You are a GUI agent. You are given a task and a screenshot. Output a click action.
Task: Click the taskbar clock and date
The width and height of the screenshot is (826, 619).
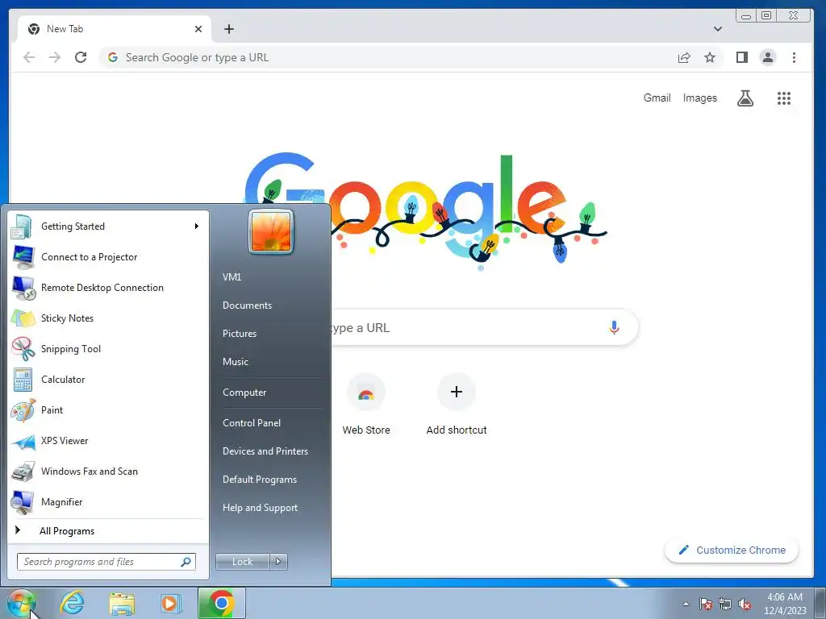(x=785, y=604)
